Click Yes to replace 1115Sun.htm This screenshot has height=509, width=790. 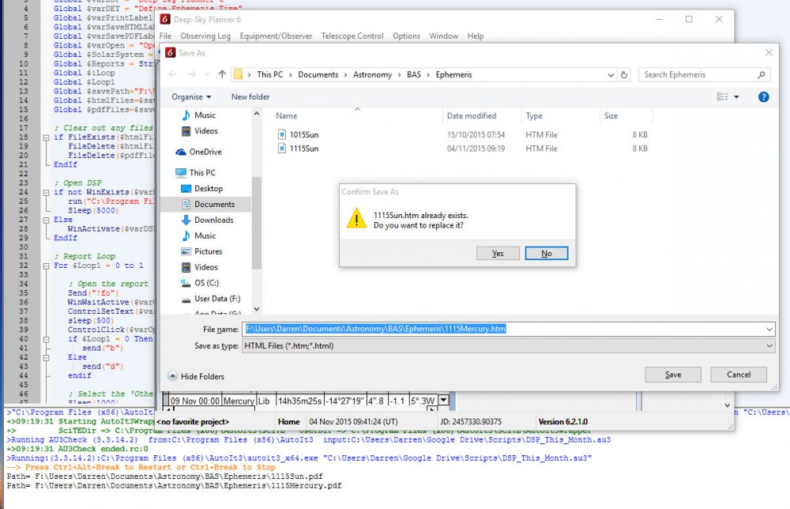tap(498, 253)
